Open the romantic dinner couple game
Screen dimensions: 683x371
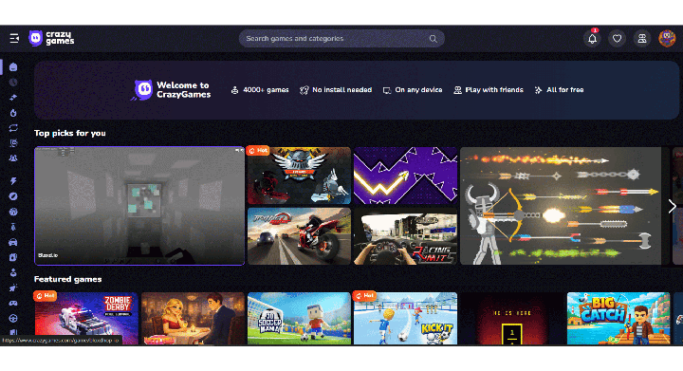tap(193, 318)
